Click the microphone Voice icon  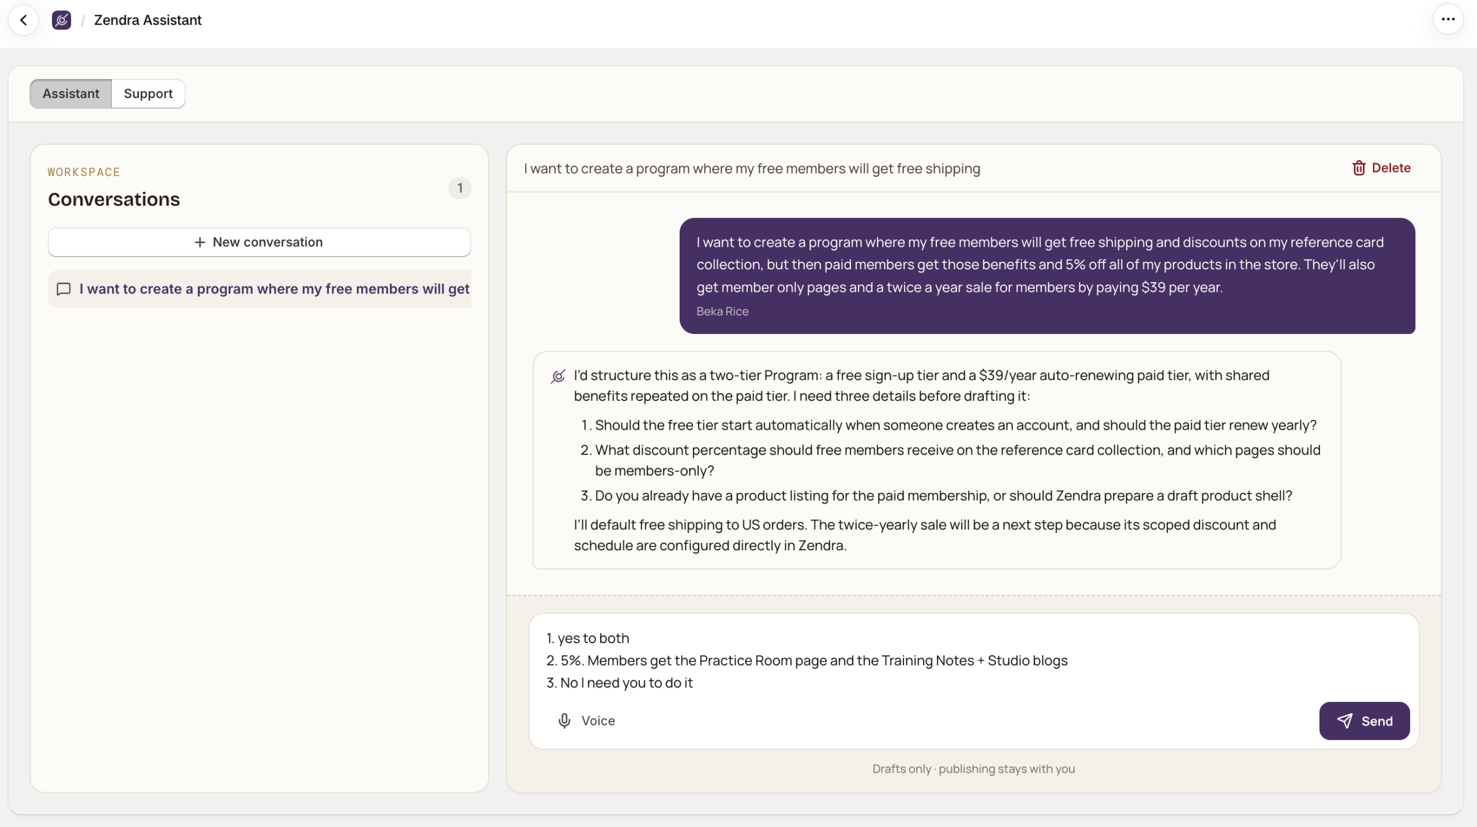(564, 721)
